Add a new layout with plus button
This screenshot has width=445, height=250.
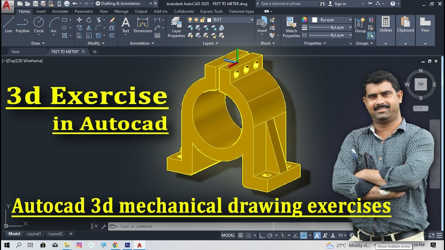(x=71, y=234)
